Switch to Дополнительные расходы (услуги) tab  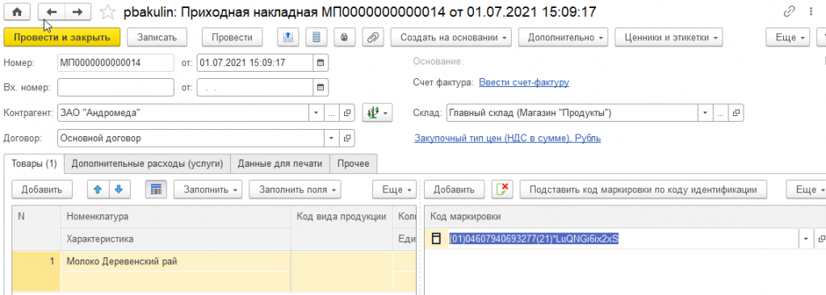click(x=148, y=164)
